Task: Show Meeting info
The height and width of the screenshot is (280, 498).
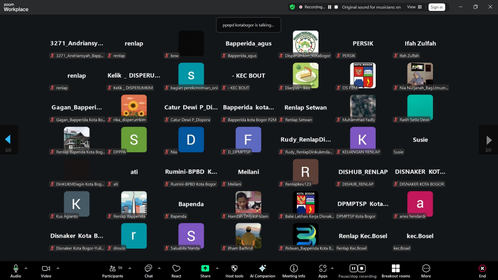Action: tap(294, 271)
